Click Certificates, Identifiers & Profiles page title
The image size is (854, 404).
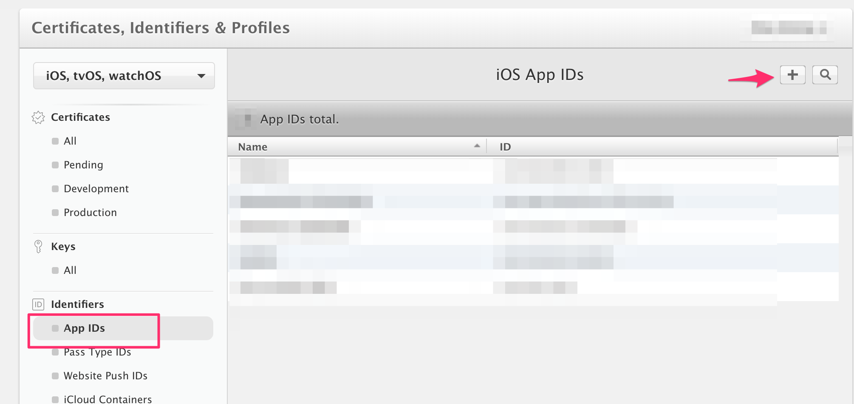coord(161,28)
